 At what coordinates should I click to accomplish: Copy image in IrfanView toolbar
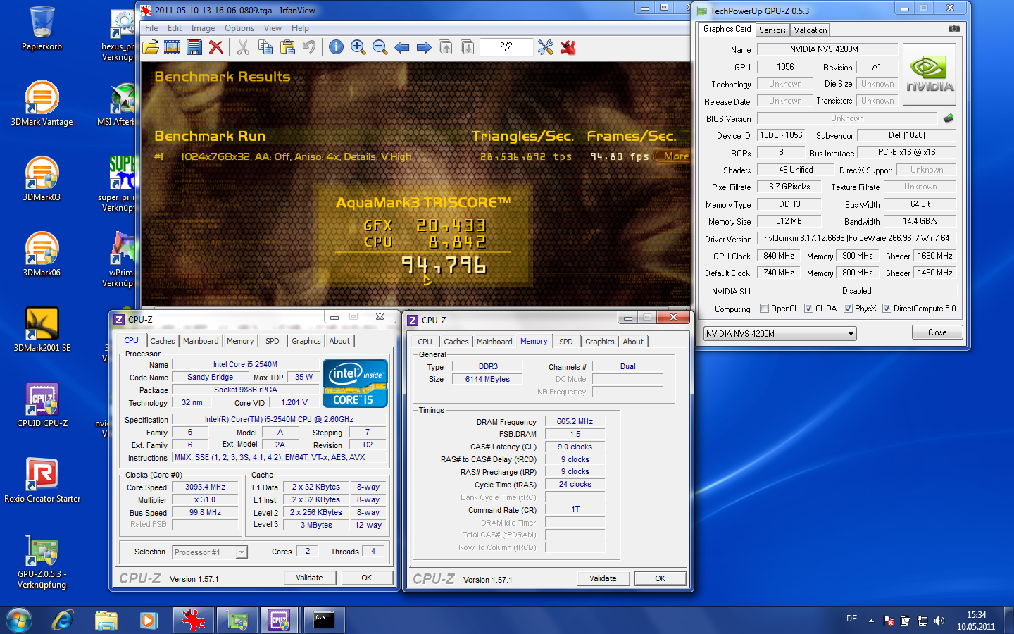[265, 47]
